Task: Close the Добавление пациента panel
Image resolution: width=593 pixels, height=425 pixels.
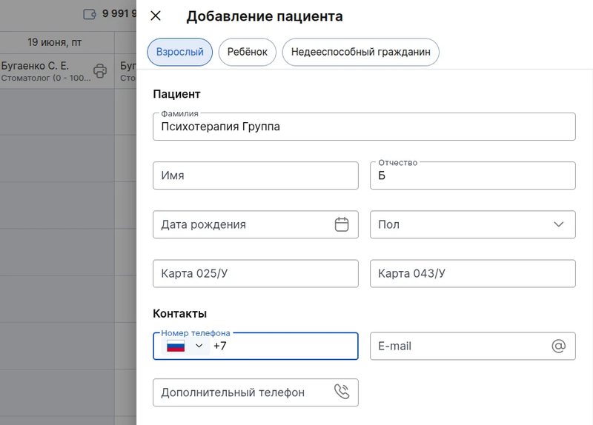Action: tap(156, 16)
